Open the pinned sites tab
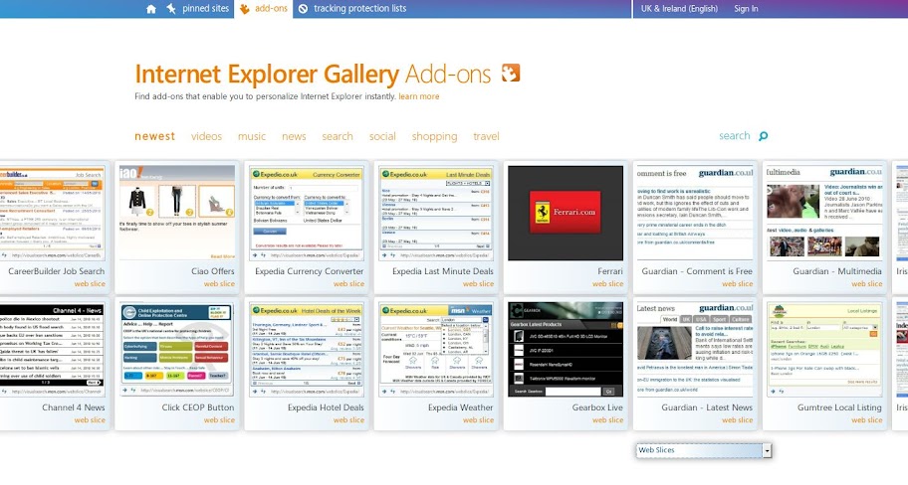Viewport: 908px width, 485px height. [205, 9]
